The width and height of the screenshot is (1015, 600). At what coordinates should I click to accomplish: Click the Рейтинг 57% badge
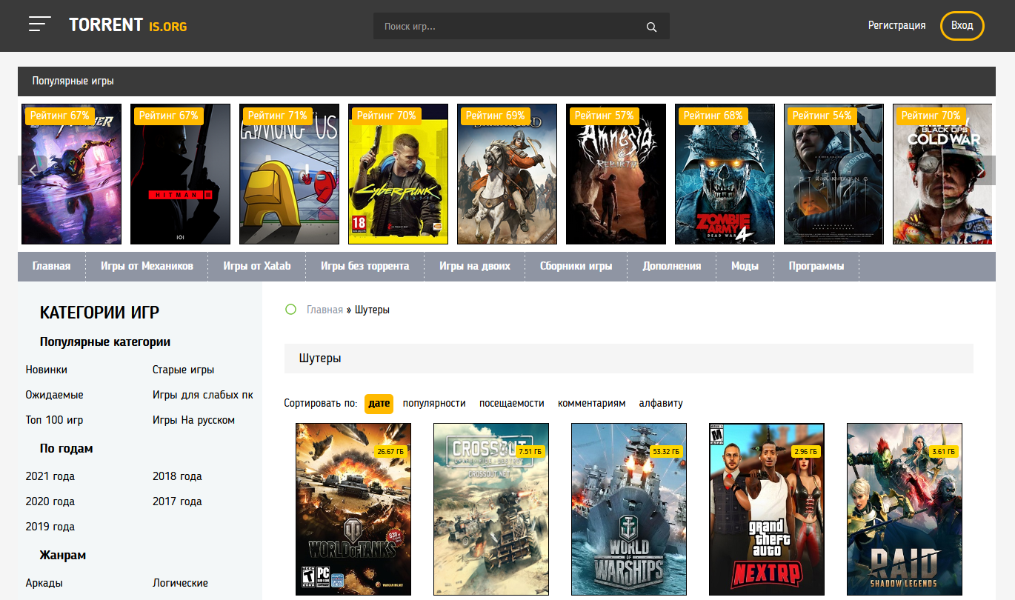[x=604, y=116]
